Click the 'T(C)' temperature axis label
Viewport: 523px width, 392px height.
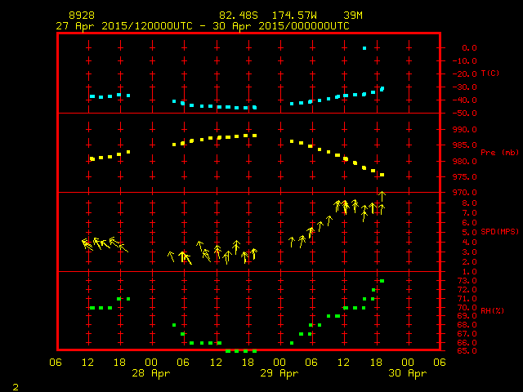pyautogui.click(x=490, y=73)
